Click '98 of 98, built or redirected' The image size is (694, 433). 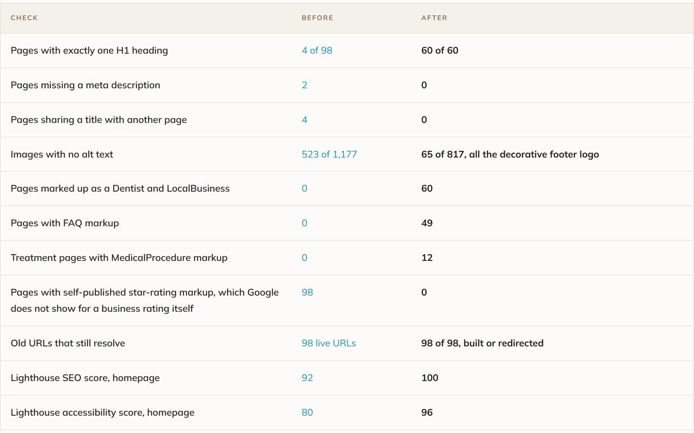coord(483,343)
